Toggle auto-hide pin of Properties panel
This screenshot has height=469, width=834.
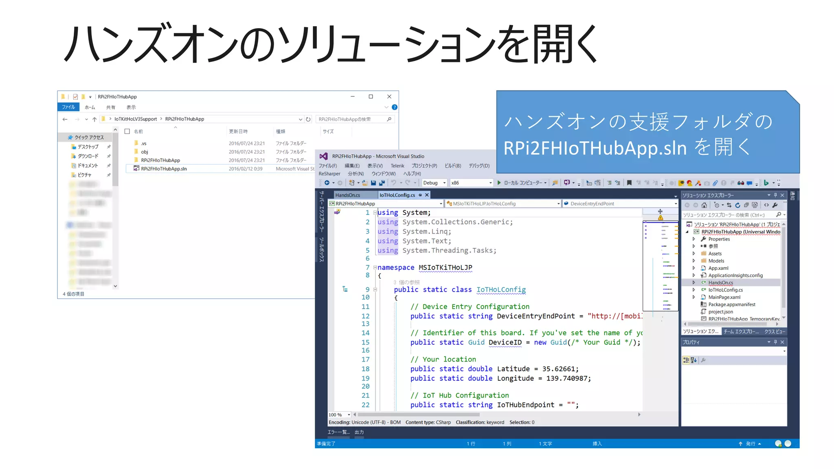[775, 342]
